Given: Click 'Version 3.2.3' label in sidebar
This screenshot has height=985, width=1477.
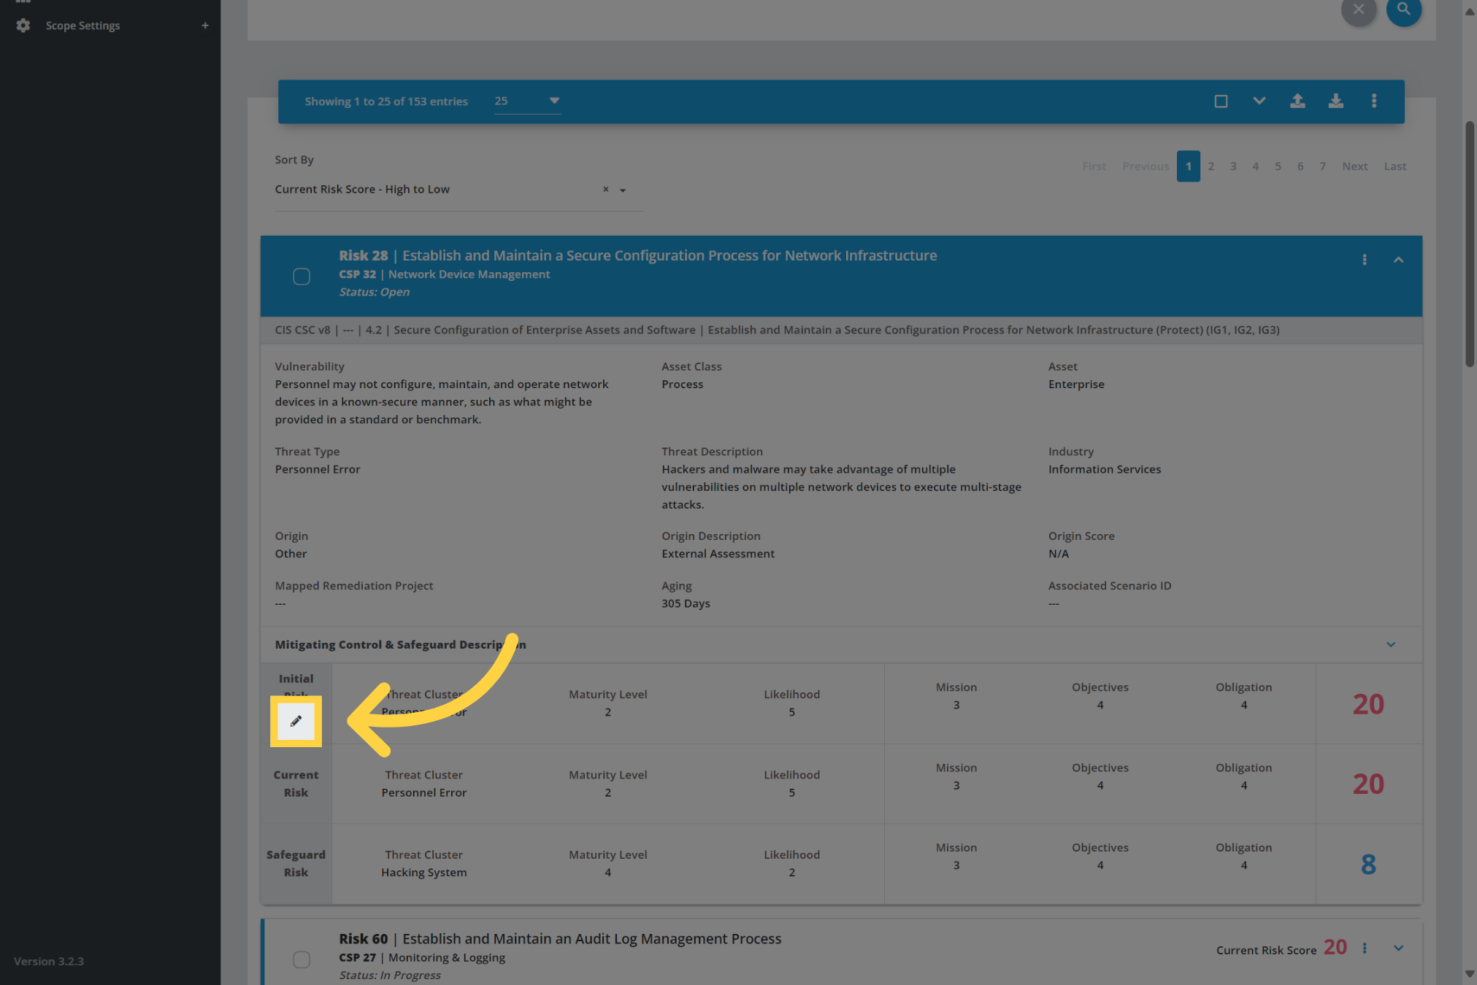Looking at the screenshot, I should [x=48, y=962].
